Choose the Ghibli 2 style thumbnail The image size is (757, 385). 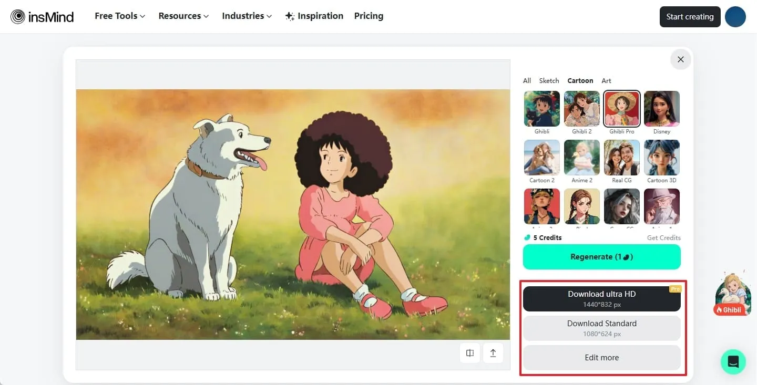tap(582, 109)
